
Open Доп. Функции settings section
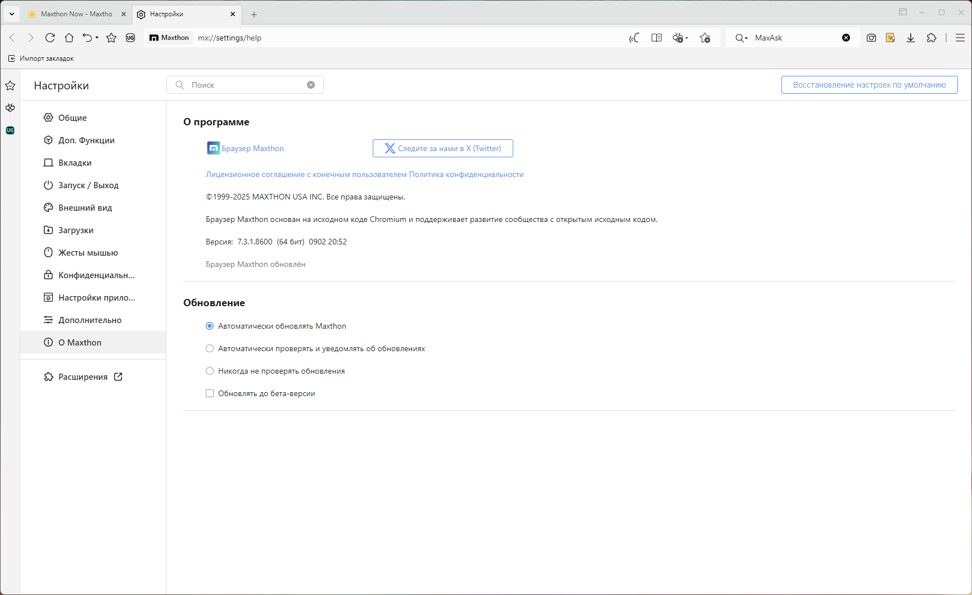click(x=93, y=140)
